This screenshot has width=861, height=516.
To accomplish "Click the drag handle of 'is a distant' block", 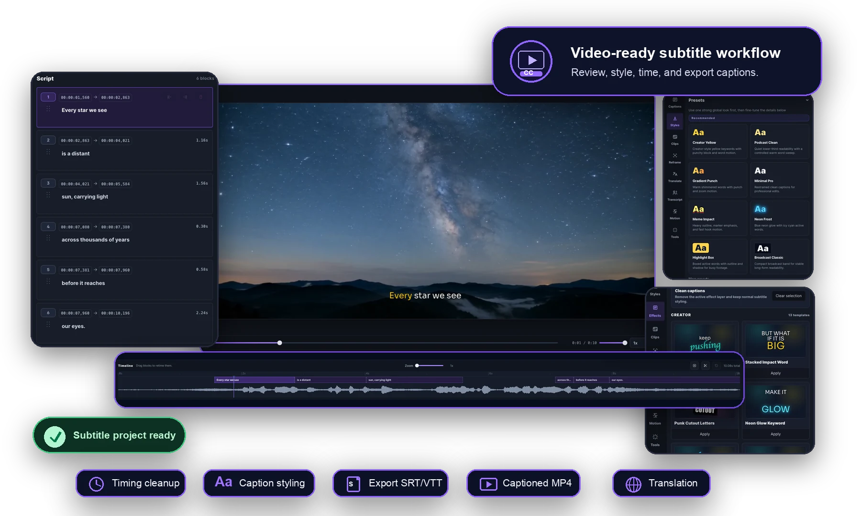I will (x=48, y=152).
